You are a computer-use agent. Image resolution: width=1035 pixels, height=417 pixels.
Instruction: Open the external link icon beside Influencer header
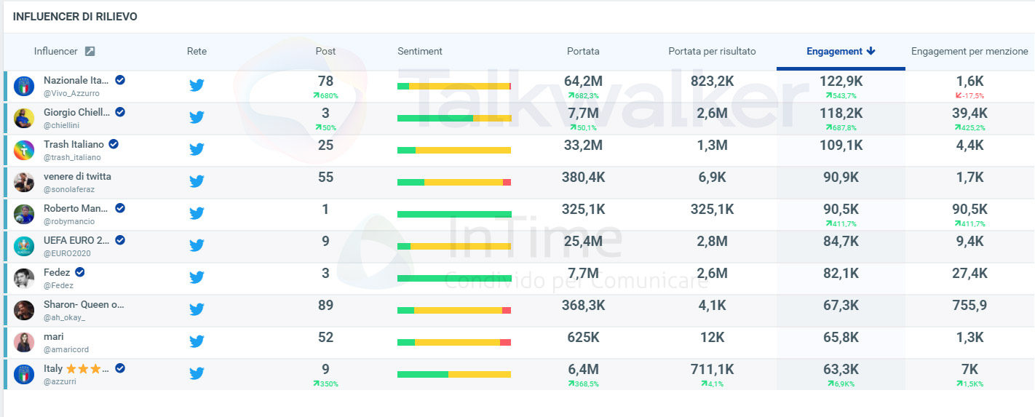90,52
